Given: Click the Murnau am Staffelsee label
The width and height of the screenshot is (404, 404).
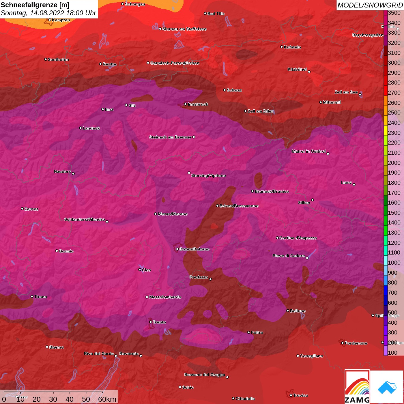Looking at the screenshot, I should 184,29.
